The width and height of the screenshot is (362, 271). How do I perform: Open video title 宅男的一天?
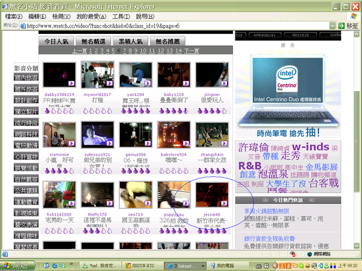tap(59, 220)
